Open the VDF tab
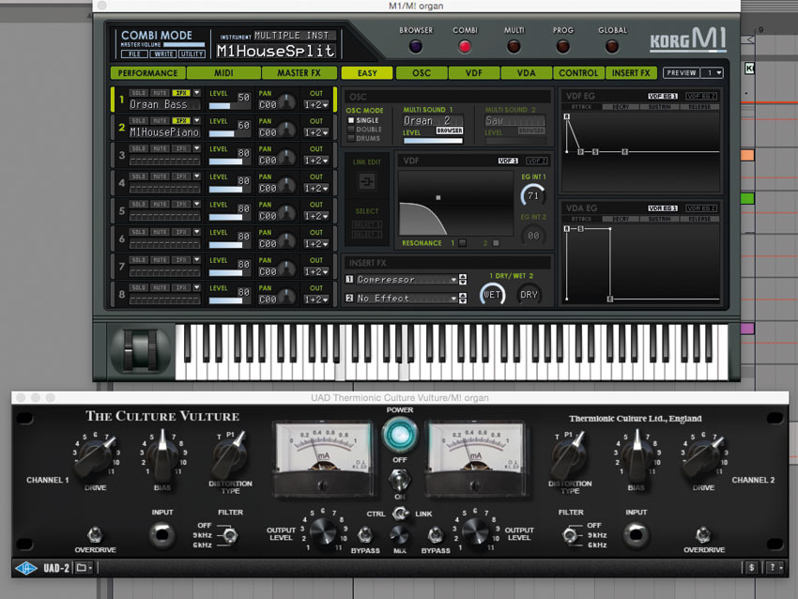The width and height of the screenshot is (798, 599). (474, 73)
